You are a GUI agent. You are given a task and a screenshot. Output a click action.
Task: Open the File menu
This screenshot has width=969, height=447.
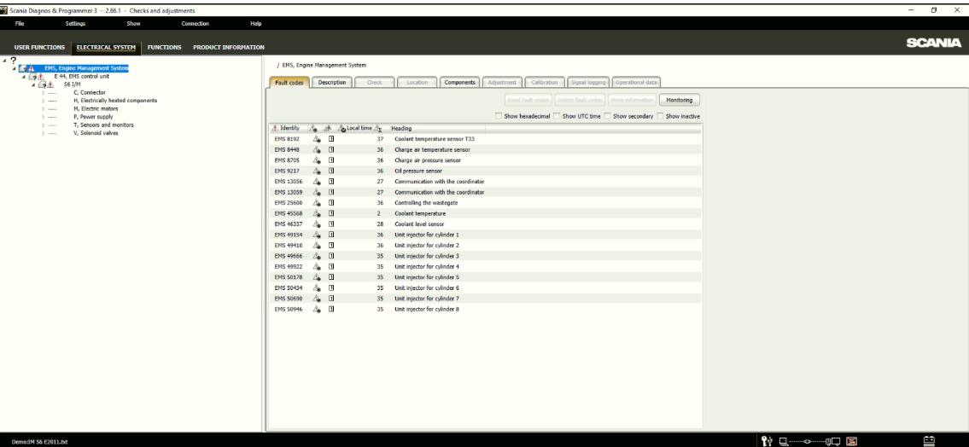click(x=20, y=24)
